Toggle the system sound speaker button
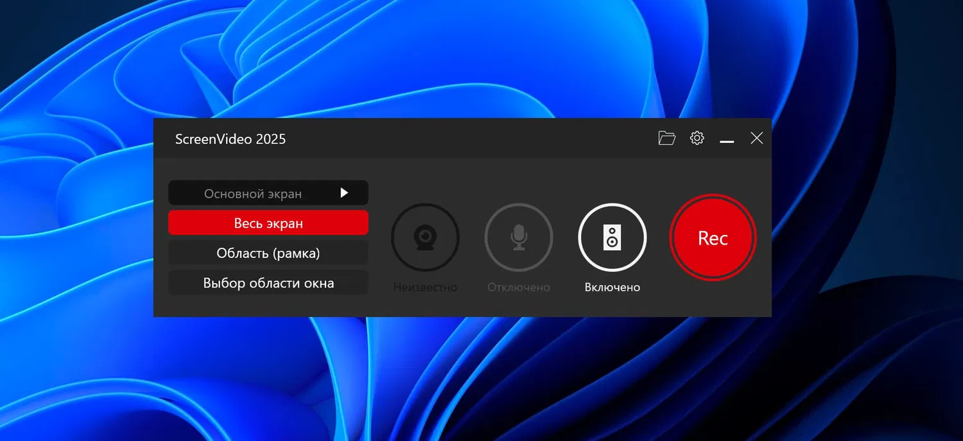This screenshot has height=441, width=963. click(x=612, y=238)
